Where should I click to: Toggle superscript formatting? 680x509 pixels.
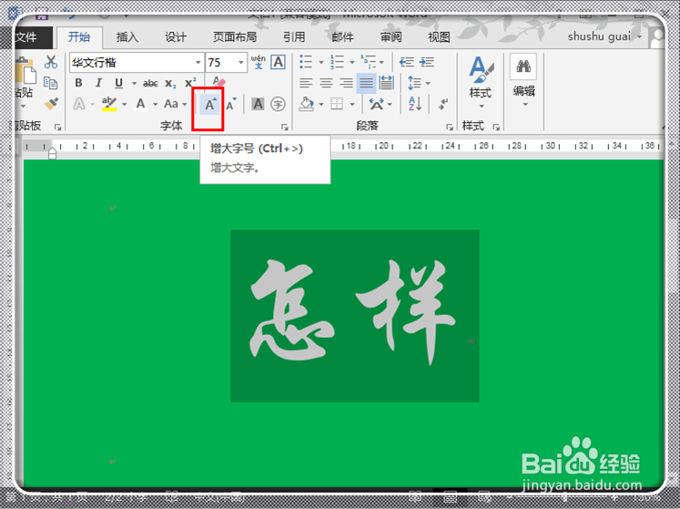click(190, 83)
